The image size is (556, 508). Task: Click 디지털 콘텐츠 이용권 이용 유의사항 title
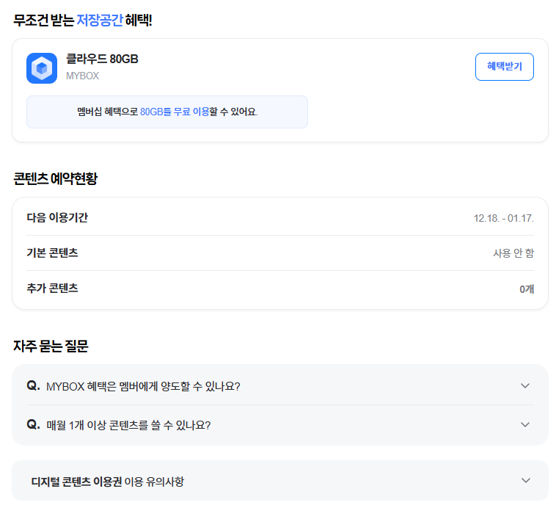(108, 482)
